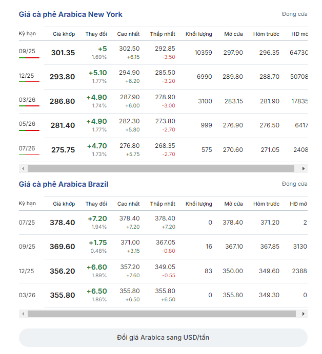Click right arrow of Brazil table scrollbar

[304, 314]
